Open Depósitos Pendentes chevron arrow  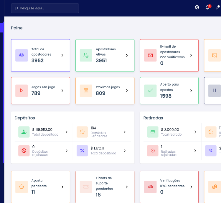click(x=125, y=132)
